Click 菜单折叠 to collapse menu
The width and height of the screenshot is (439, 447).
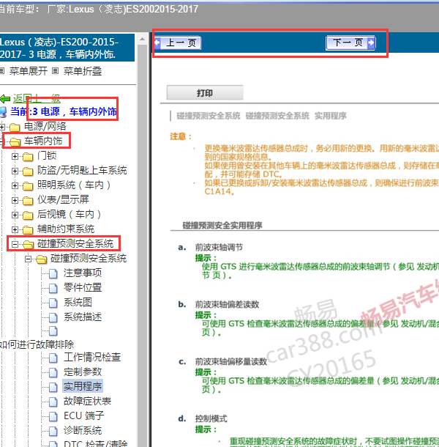point(83,71)
